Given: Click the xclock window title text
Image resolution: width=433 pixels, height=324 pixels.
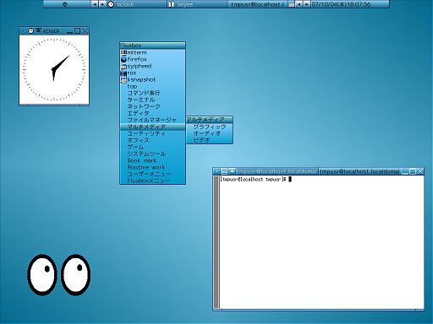Looking at the screenshot, I should [51, 31].
